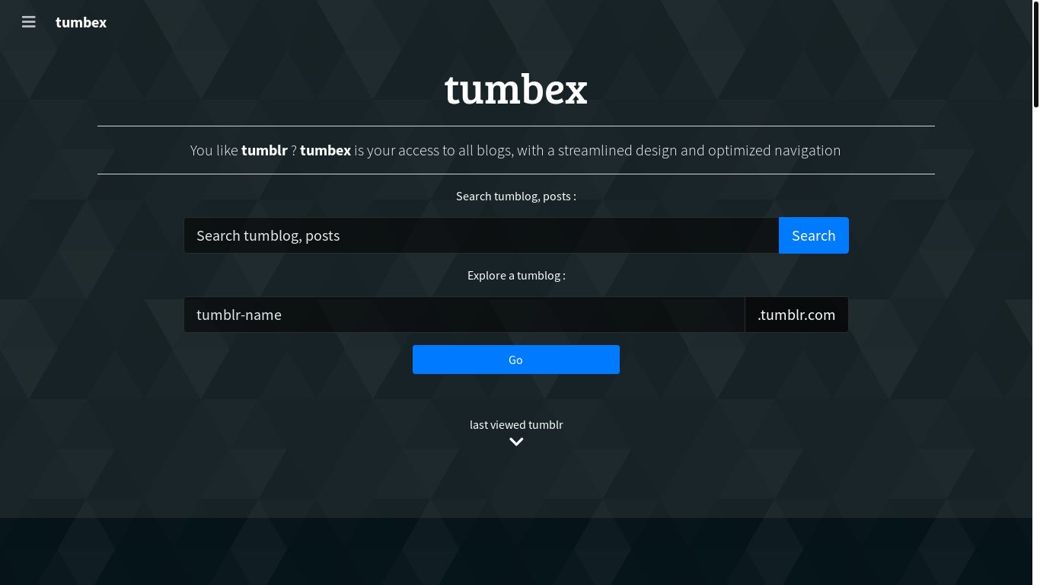Viewport: 1040px width, 585px height.
Task: Click the tagline starting 'You like tumblr'
Action: 515,150
